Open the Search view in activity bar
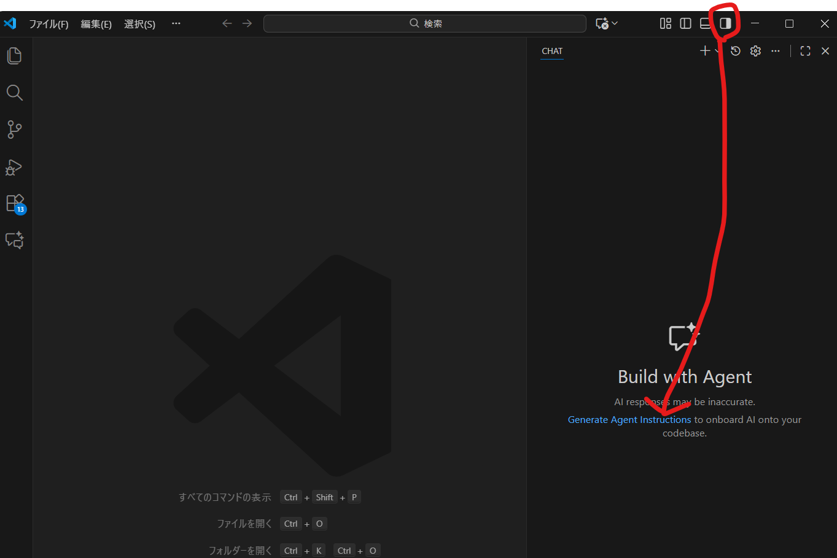Viewport: 837px width, 558px height. coord(14,93)
